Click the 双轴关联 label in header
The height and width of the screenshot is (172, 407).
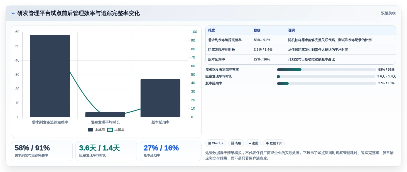pyautogui.click(x=388, y=13)
